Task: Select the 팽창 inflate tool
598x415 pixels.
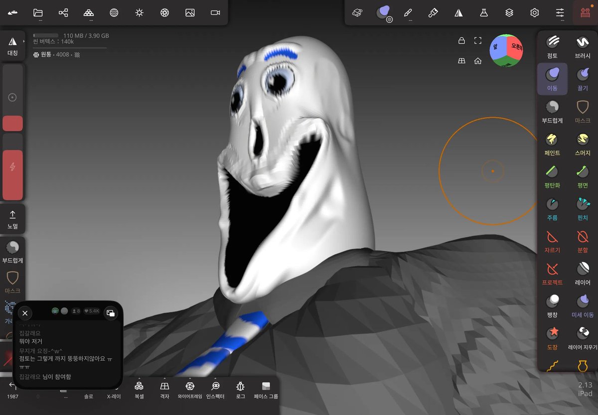Action: (552, 306)
